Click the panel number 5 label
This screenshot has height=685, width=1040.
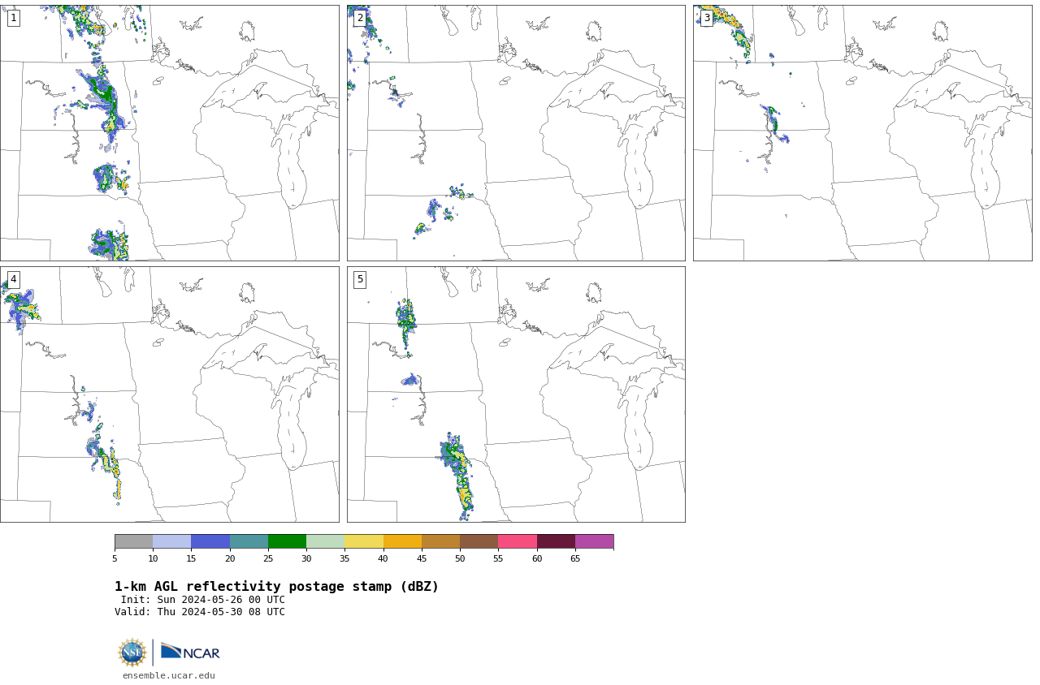(360, 279)
